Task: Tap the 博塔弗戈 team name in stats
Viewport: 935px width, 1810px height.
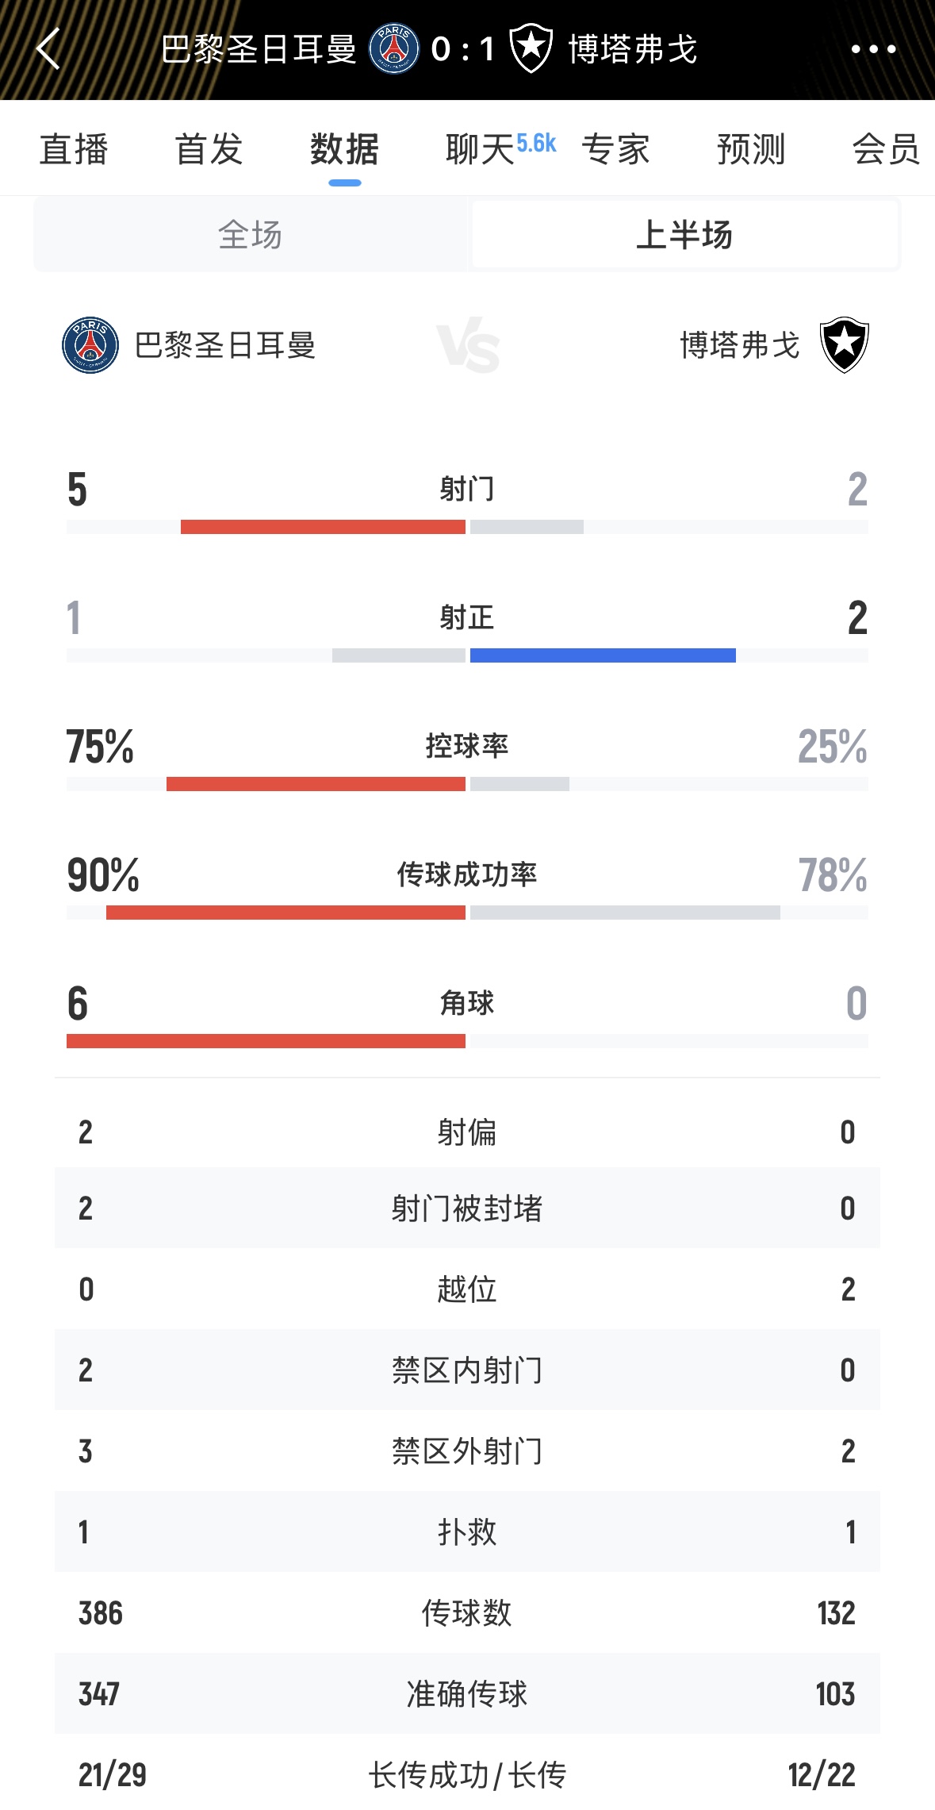Action: tap(740, 345)
